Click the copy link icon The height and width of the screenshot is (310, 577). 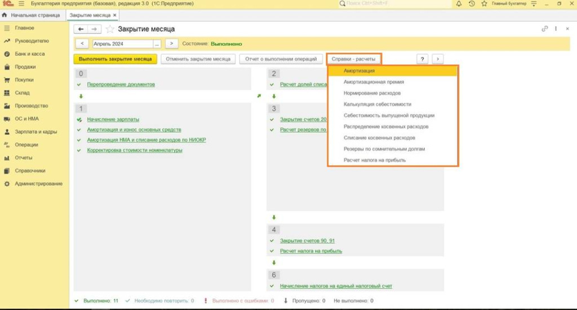pyautogui.click(x=544, y=29)
